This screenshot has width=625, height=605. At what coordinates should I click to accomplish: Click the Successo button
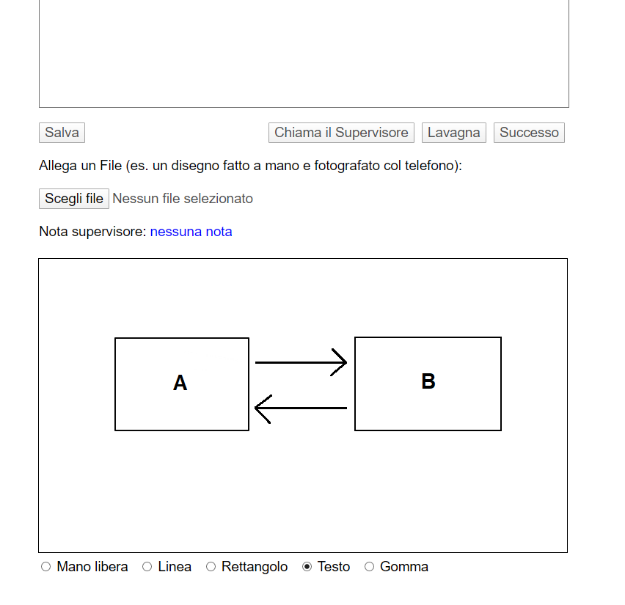coord(529,133)
